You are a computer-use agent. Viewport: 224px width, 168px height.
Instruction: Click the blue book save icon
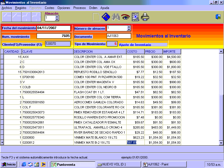click(x=106, y=17)
